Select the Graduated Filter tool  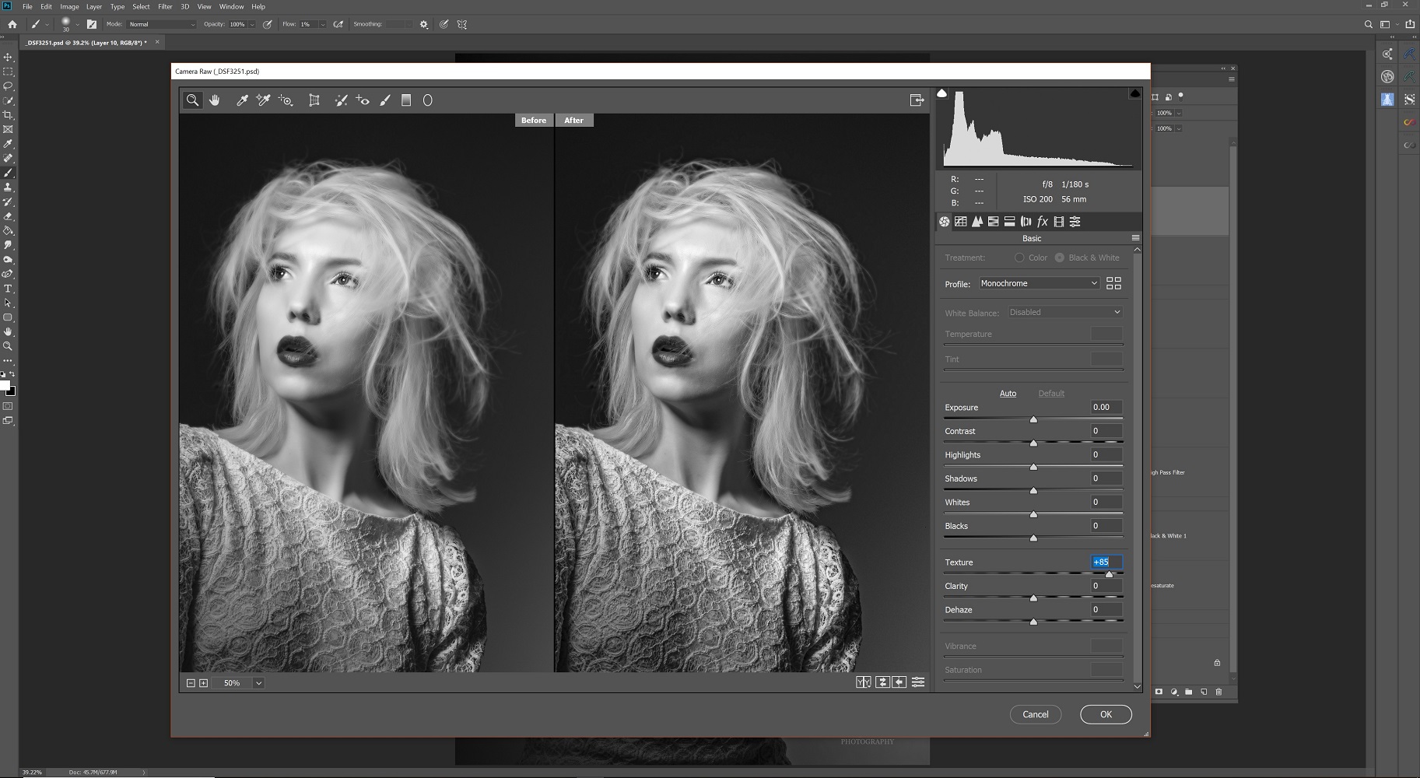coord(406,100)
